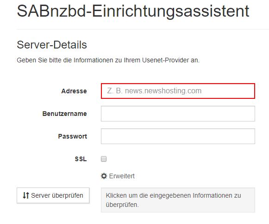Focus the Adresse input field
Viewport: 269px width, 224px height.
tap(178, 91)
